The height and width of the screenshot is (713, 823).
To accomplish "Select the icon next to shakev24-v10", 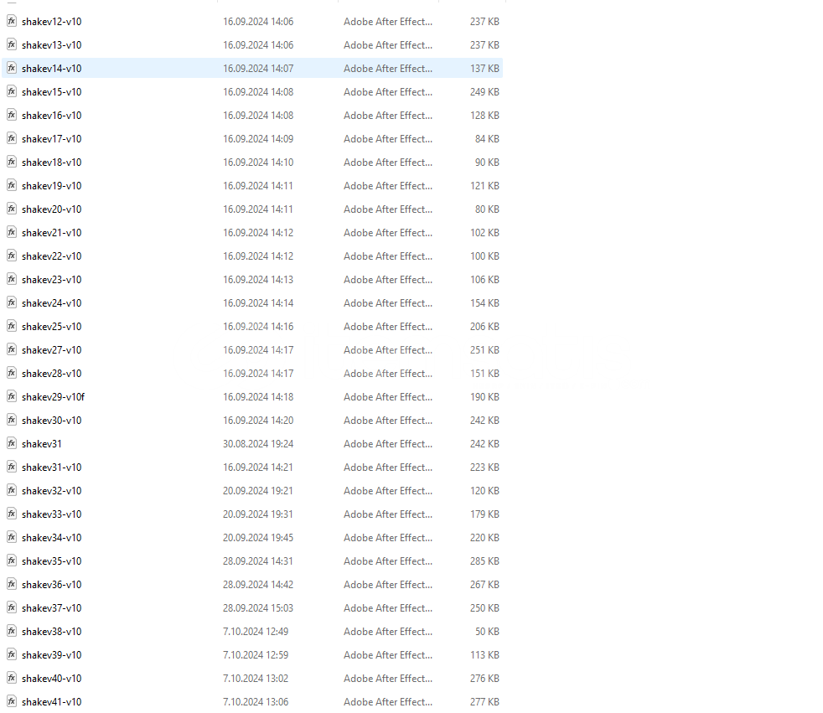I will pos(12,302).
